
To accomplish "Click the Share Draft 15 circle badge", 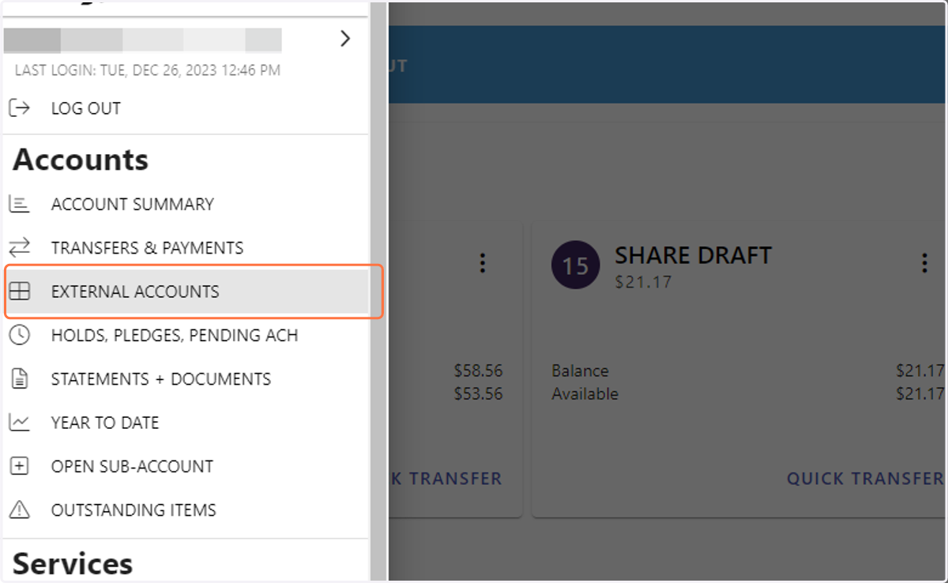I will click(576, 265).
